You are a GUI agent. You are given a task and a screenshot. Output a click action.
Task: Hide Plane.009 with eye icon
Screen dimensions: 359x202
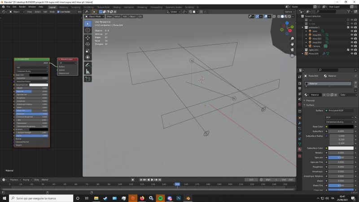pos(352,53)
